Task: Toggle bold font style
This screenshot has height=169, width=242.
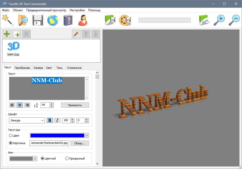Action: coord(50,120)
